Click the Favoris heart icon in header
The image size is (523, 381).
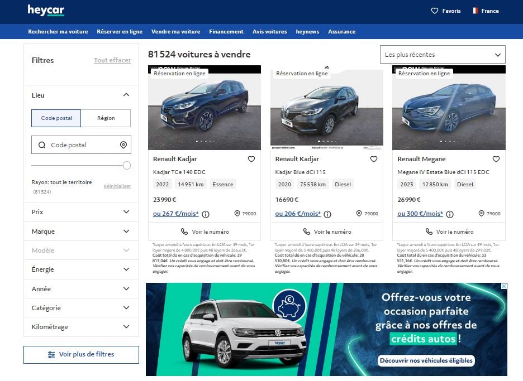coord(434,11)
